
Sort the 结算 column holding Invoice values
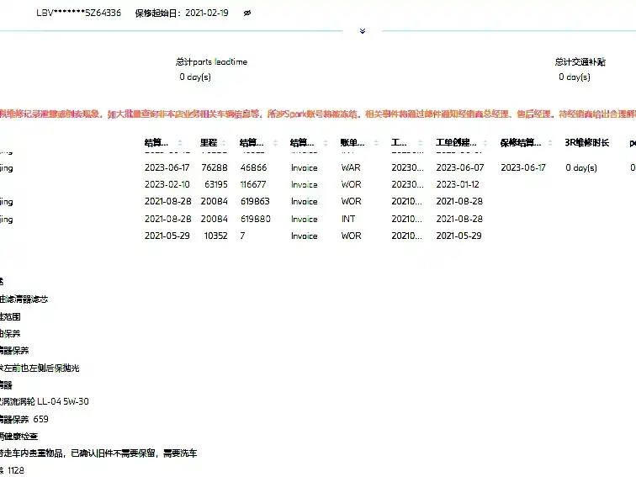point(326,143)
